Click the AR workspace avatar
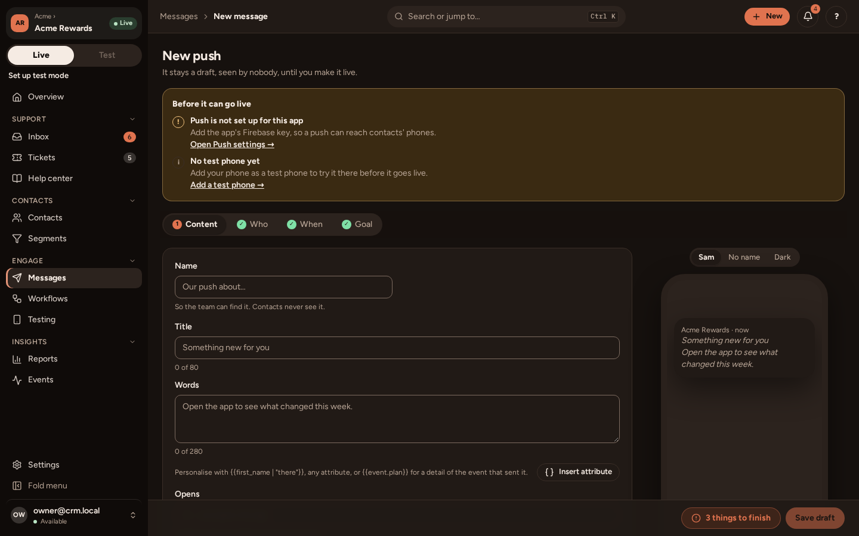Image resolution: width=859 pixels, height=536 pixels. coord(20,23)
